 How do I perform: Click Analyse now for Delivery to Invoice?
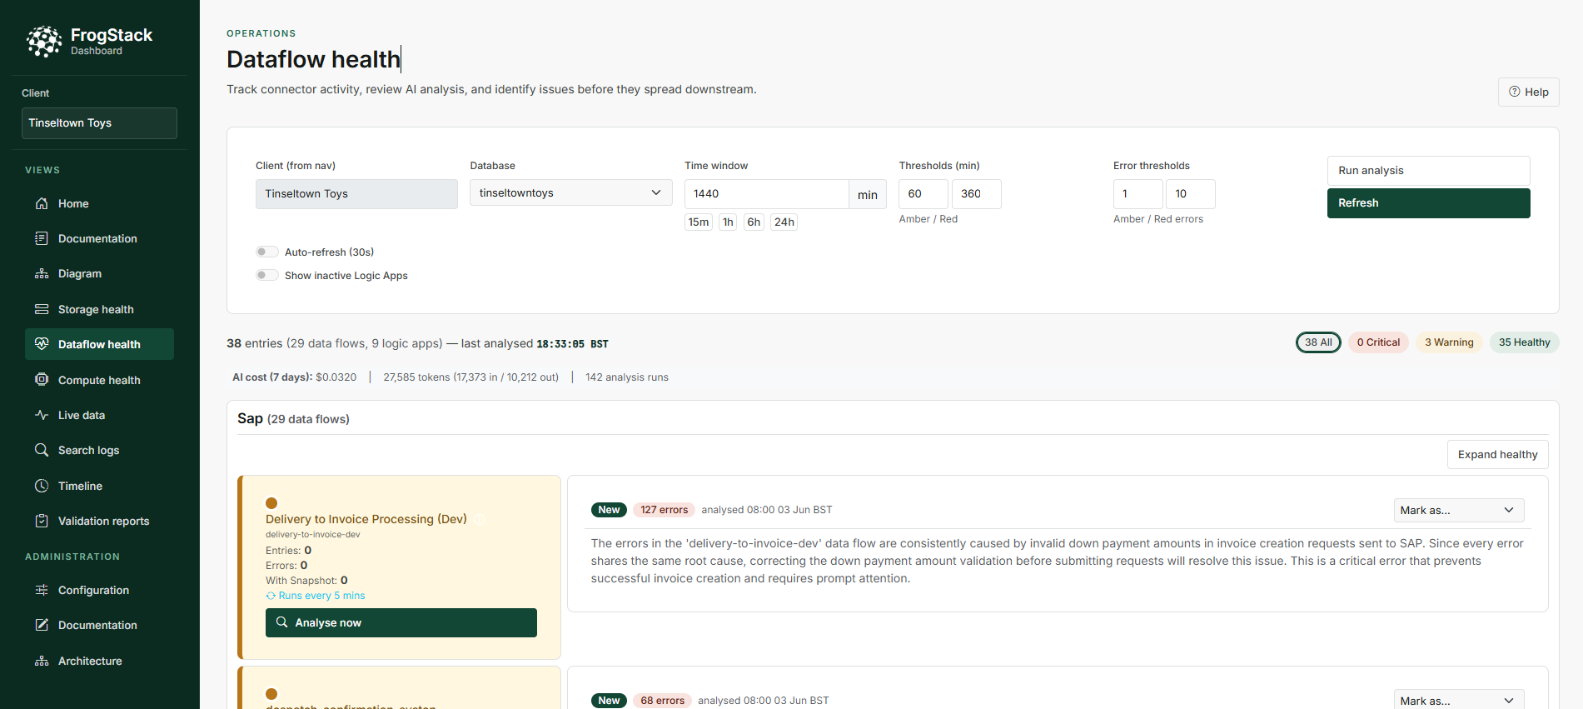tap(401, 622)
